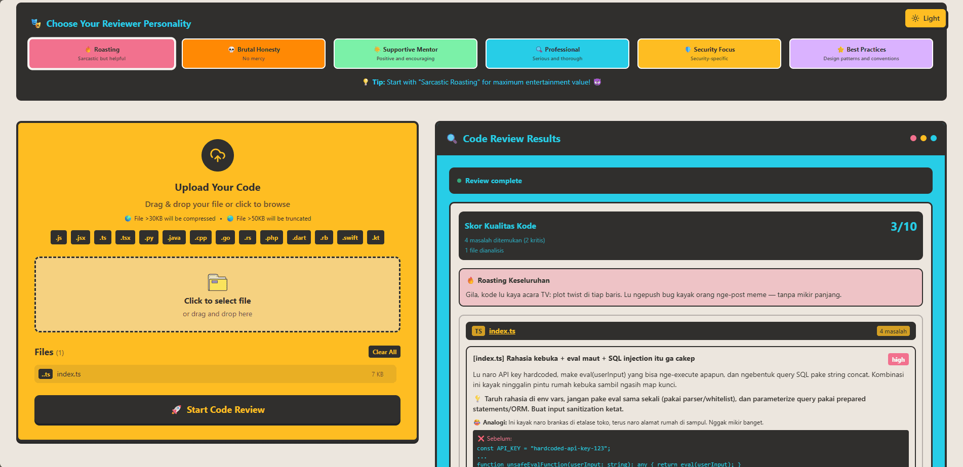Toggle the Light theme switch

925,19
